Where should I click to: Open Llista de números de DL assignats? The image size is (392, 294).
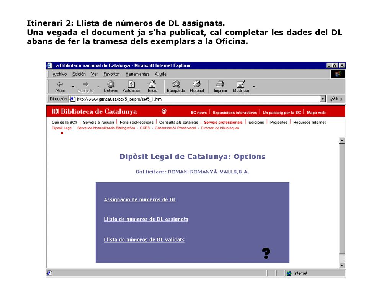[x=146, y=219]
